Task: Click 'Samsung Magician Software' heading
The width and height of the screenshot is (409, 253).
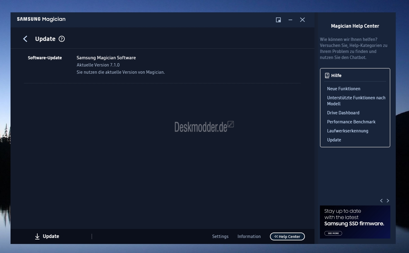Action: tap(106, 58)
